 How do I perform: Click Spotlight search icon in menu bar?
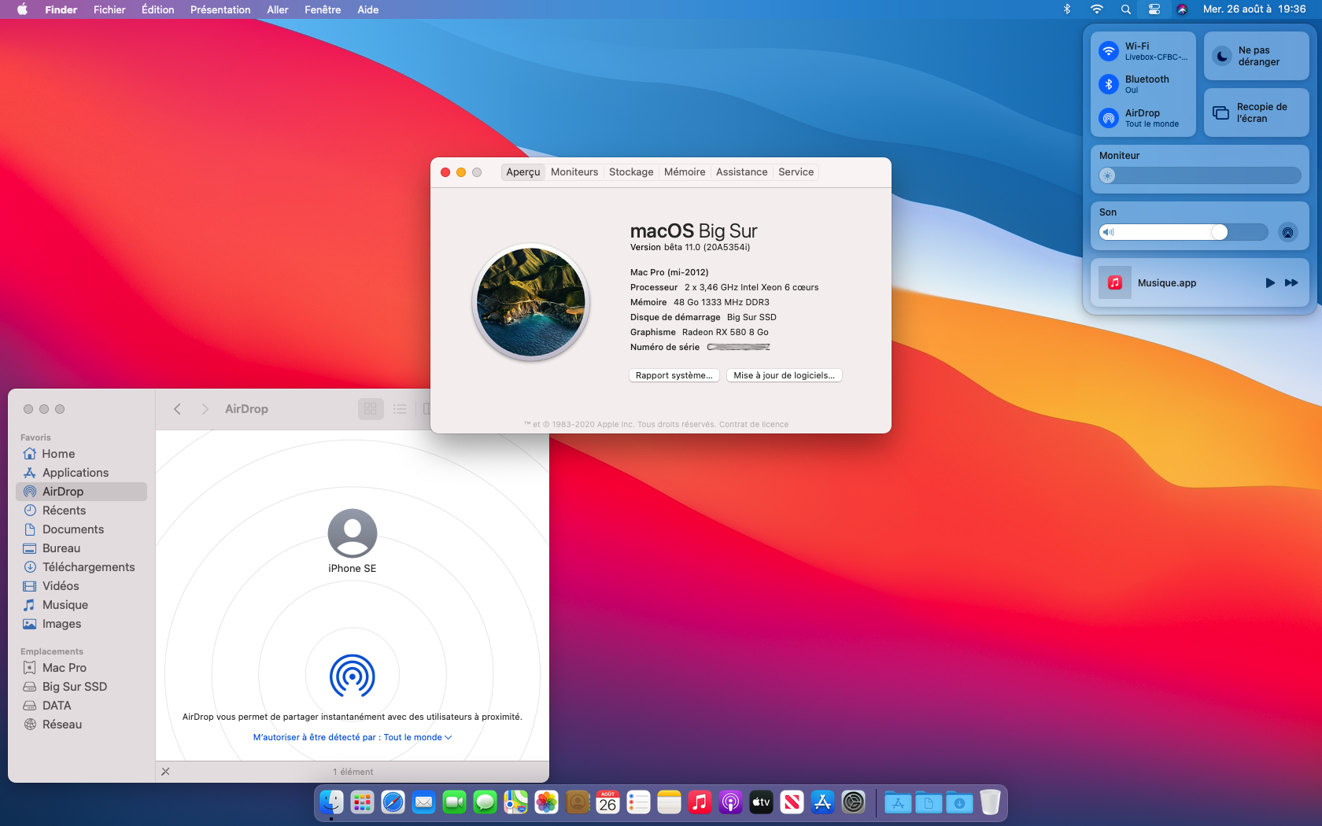pos(1126,9)
